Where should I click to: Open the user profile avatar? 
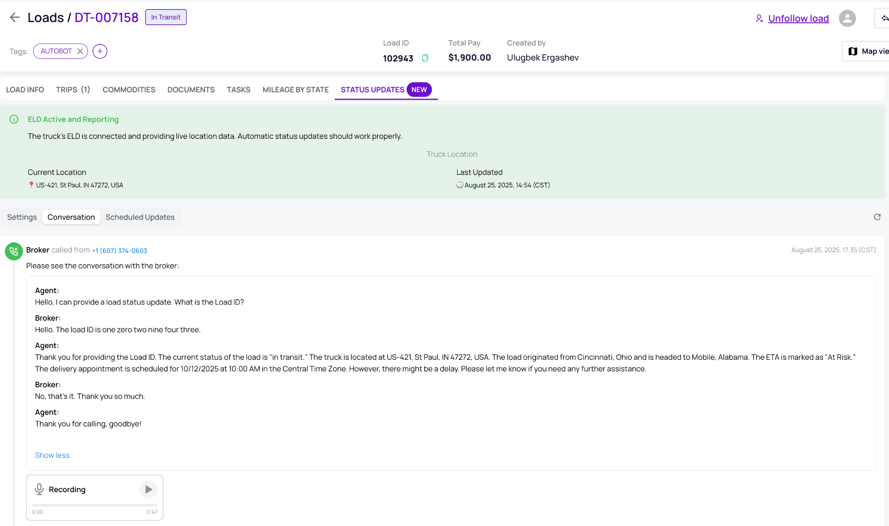click(847, 18)
